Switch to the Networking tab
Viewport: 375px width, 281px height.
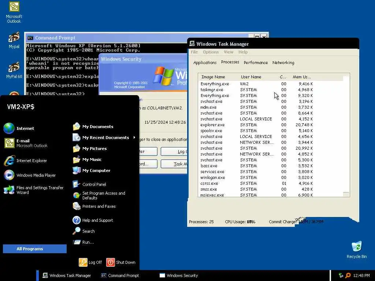coord(283,63)
